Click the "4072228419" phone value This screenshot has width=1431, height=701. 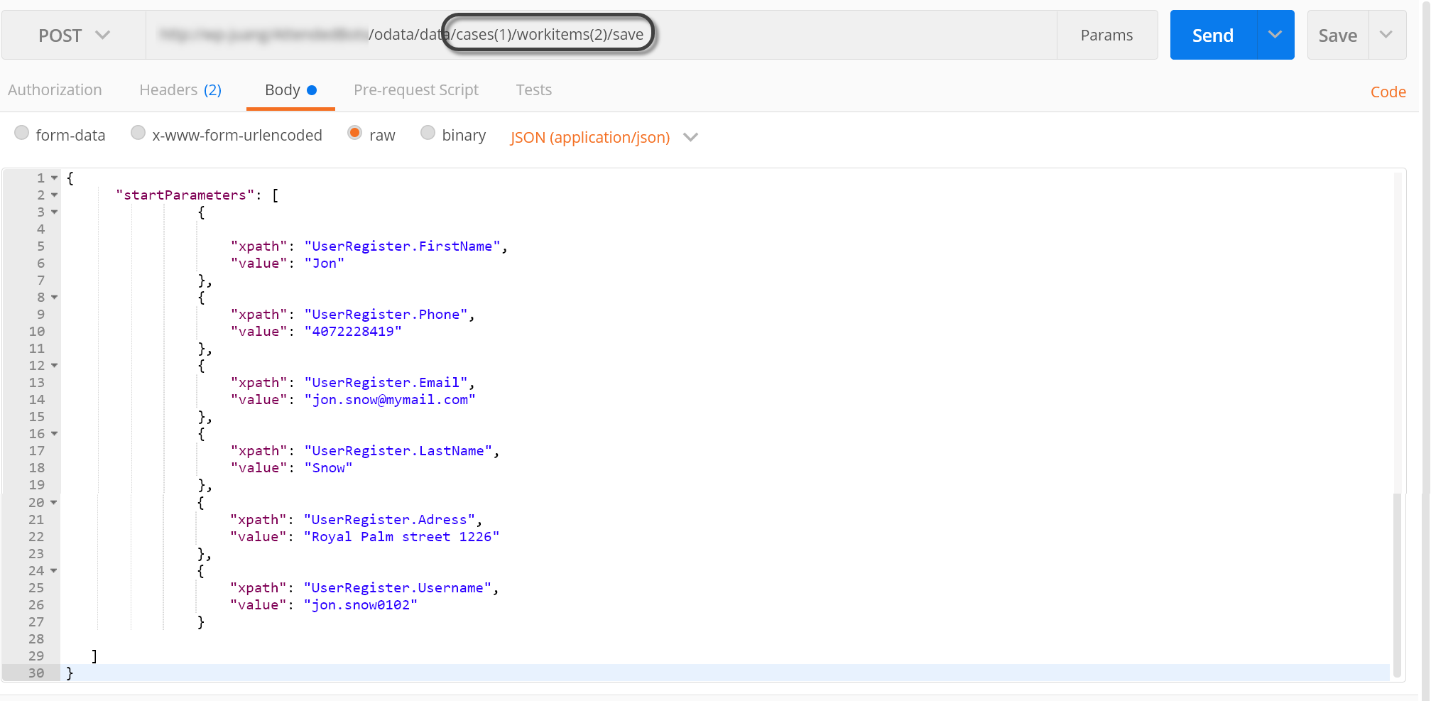[353, 332]
